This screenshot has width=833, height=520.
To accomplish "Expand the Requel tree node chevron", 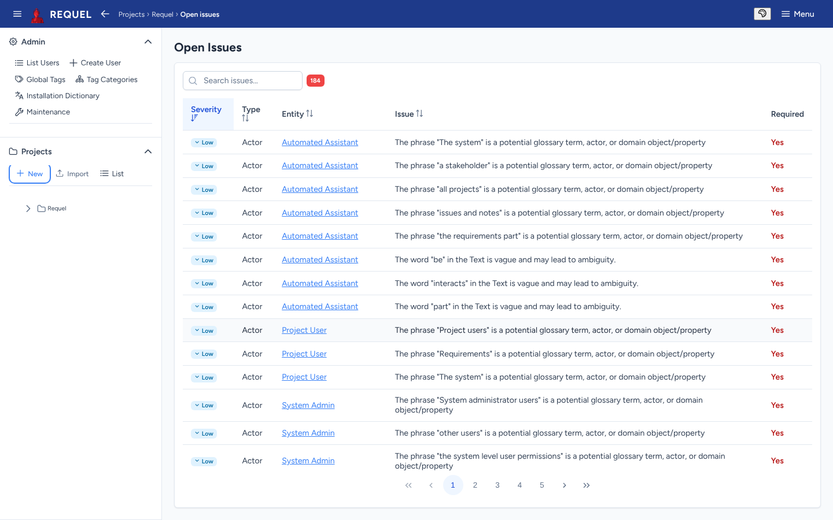I will tap(28, 209).
